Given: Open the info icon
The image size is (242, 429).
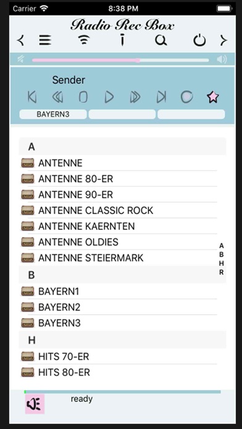Looking at the screenshot, I should (122, 41).
